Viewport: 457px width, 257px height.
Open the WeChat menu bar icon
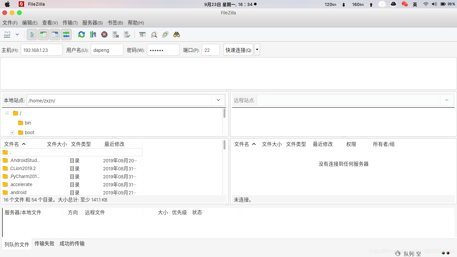(x=405, y=4)
